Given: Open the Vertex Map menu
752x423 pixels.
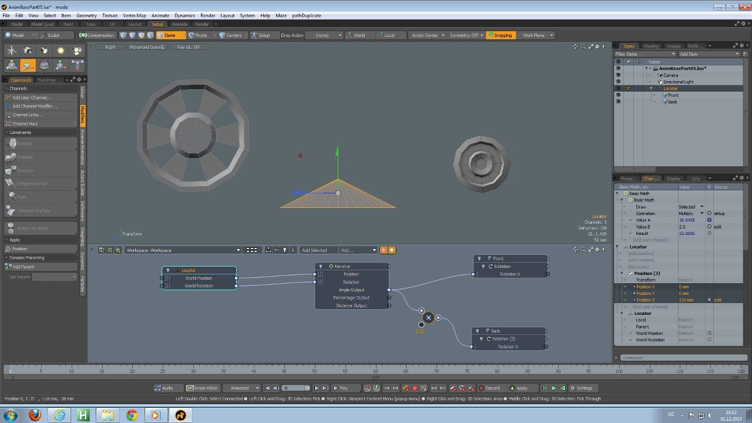Looking at the screenshot, I should tap(135, 15).
